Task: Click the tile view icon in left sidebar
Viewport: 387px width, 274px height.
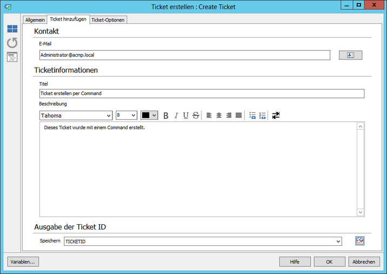Action: [12, 29]
